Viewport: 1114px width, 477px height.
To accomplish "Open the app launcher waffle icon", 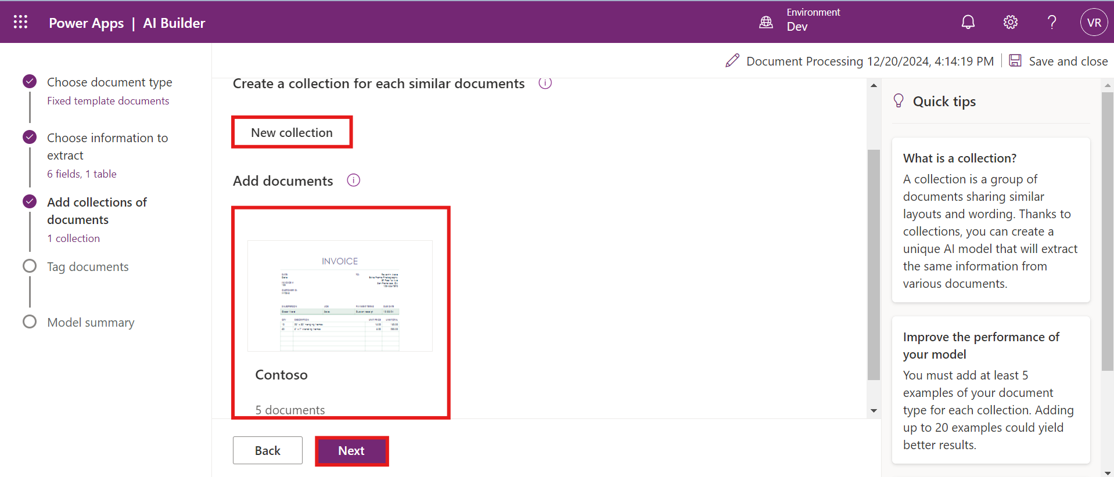I will 21,22.
